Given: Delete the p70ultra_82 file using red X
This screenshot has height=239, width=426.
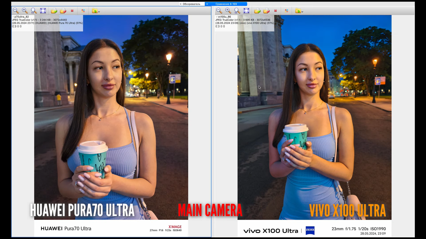Looking at the screenshot, I should click(72, 11).
